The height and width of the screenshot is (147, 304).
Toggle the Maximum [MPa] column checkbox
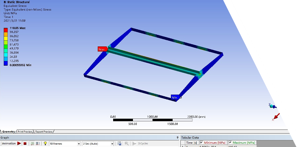point(230,143)
